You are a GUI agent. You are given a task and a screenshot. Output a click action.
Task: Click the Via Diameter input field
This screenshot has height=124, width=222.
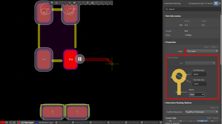click(199, 74)
